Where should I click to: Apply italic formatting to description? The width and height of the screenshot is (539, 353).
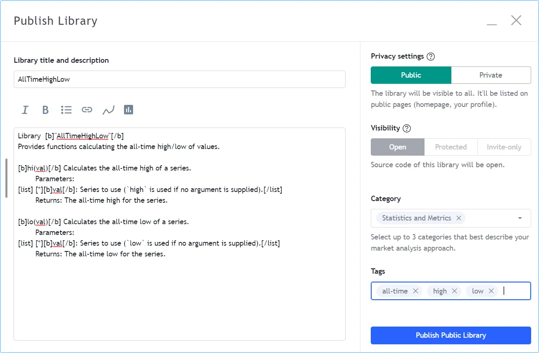25,110
